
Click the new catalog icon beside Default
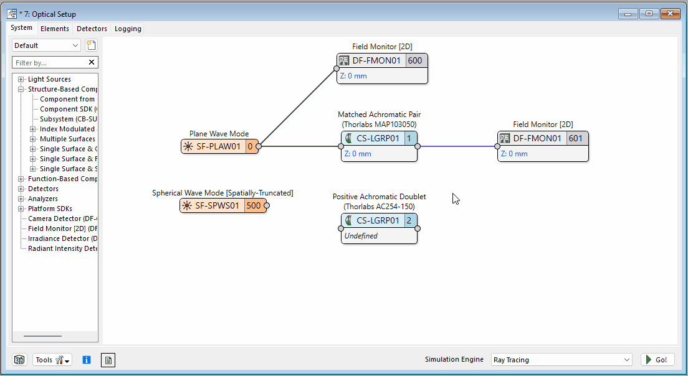pos(91,45)
